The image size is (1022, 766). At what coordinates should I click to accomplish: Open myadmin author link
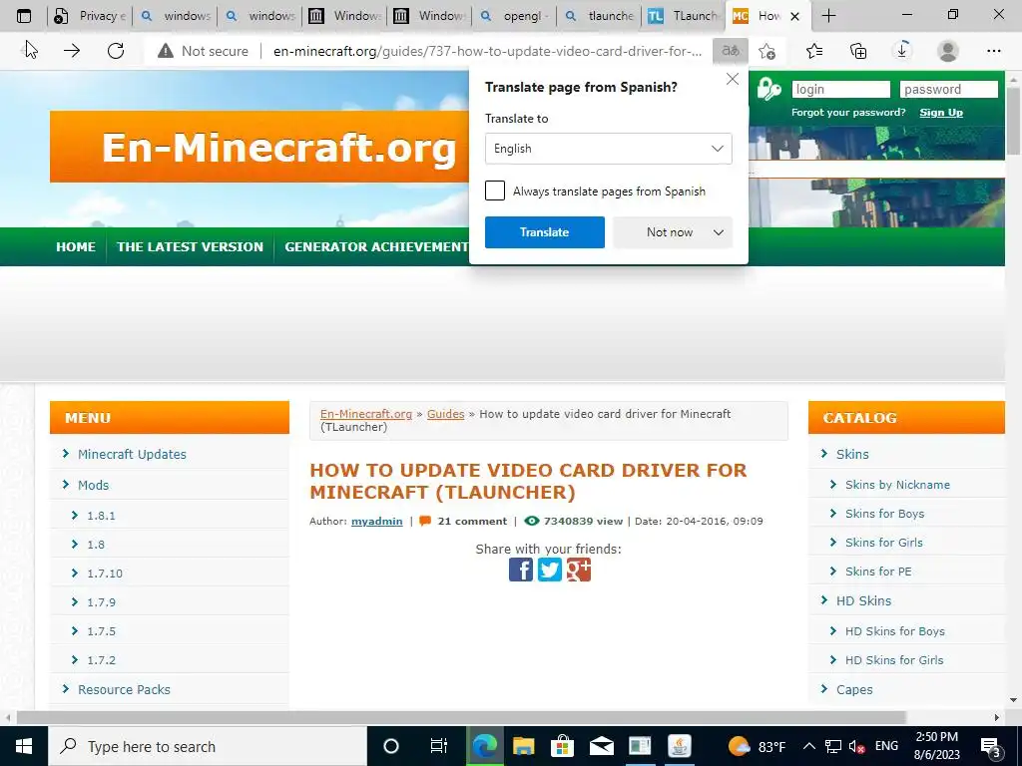(x=376, y=521)
